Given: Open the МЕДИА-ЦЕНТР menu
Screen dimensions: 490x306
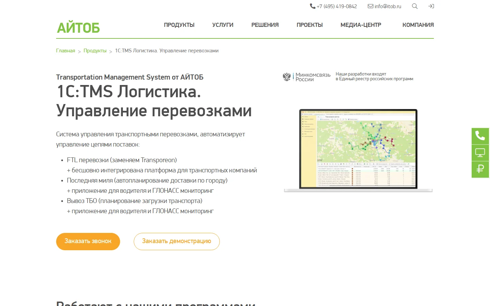Looking at the screenshot, I should pos(361,25).
